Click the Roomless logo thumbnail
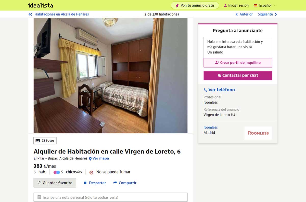The height and width of the screenshot is (202, 306). pos(258,133)
